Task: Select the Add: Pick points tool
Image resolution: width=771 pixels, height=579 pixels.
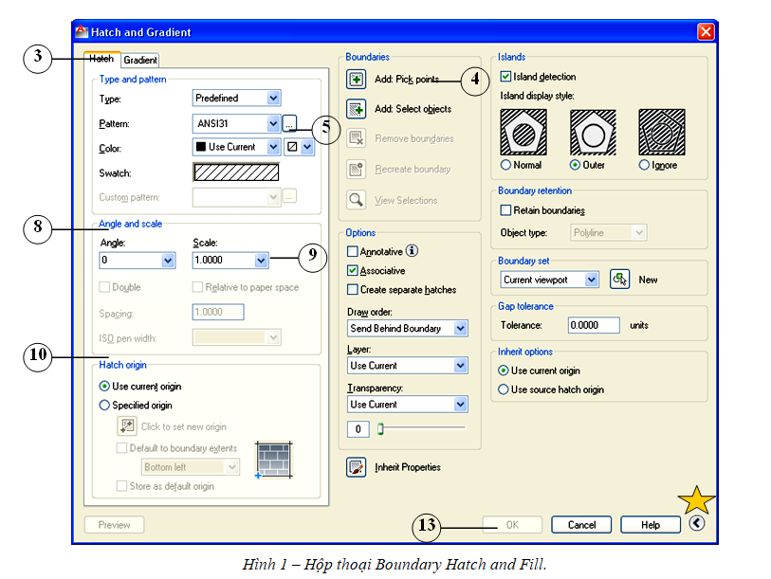Action: pos(356,80)
